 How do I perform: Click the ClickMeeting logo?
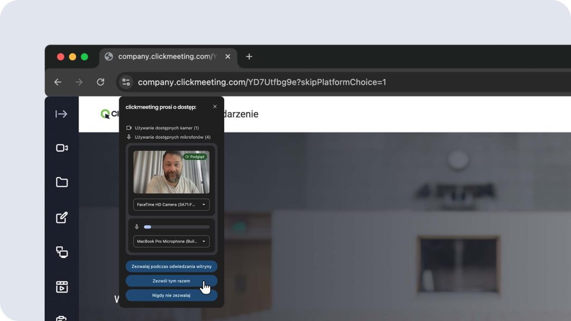[x=109, y=114]
